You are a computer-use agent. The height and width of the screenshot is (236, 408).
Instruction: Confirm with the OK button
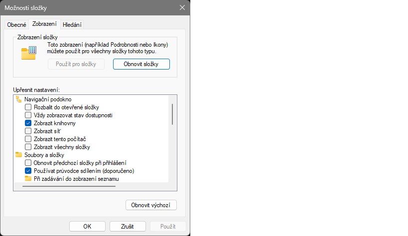click(87, 227)
